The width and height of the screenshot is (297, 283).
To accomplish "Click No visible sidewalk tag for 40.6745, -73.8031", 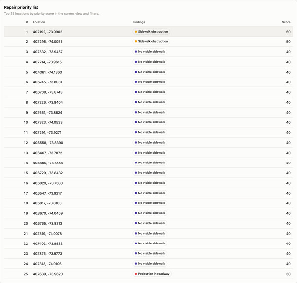I will (149, 82).
